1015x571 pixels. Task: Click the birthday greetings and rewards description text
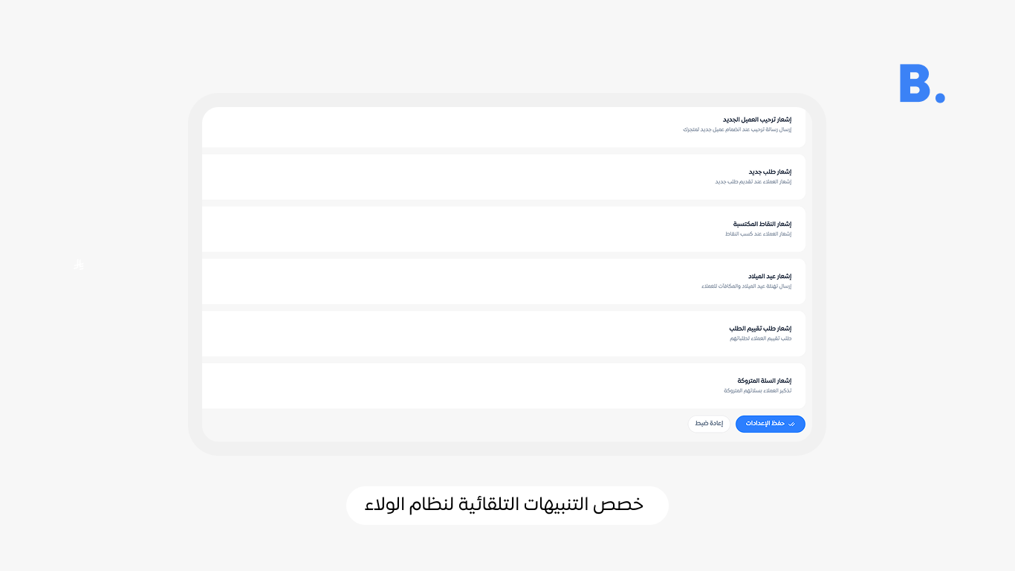click(746, 286)
